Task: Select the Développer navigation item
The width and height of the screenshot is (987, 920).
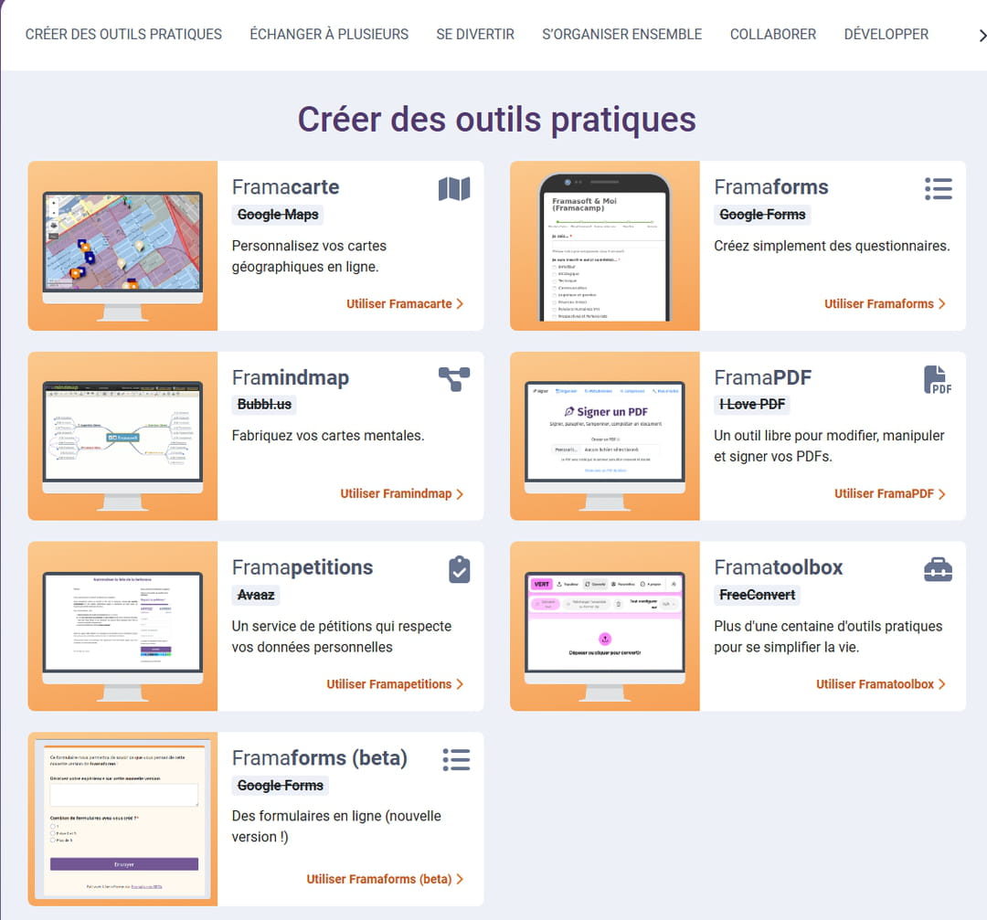Action: click(x=886, y=35)
